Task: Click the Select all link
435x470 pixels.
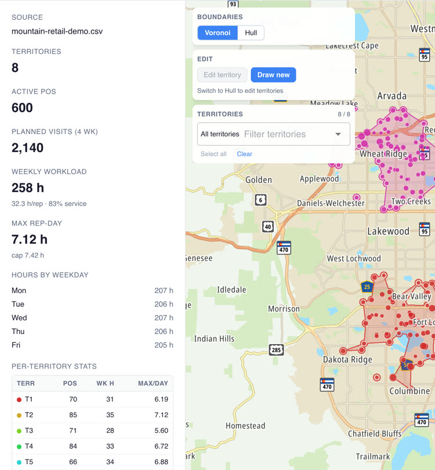Action: pyautogui.click(x=213, y=154)
